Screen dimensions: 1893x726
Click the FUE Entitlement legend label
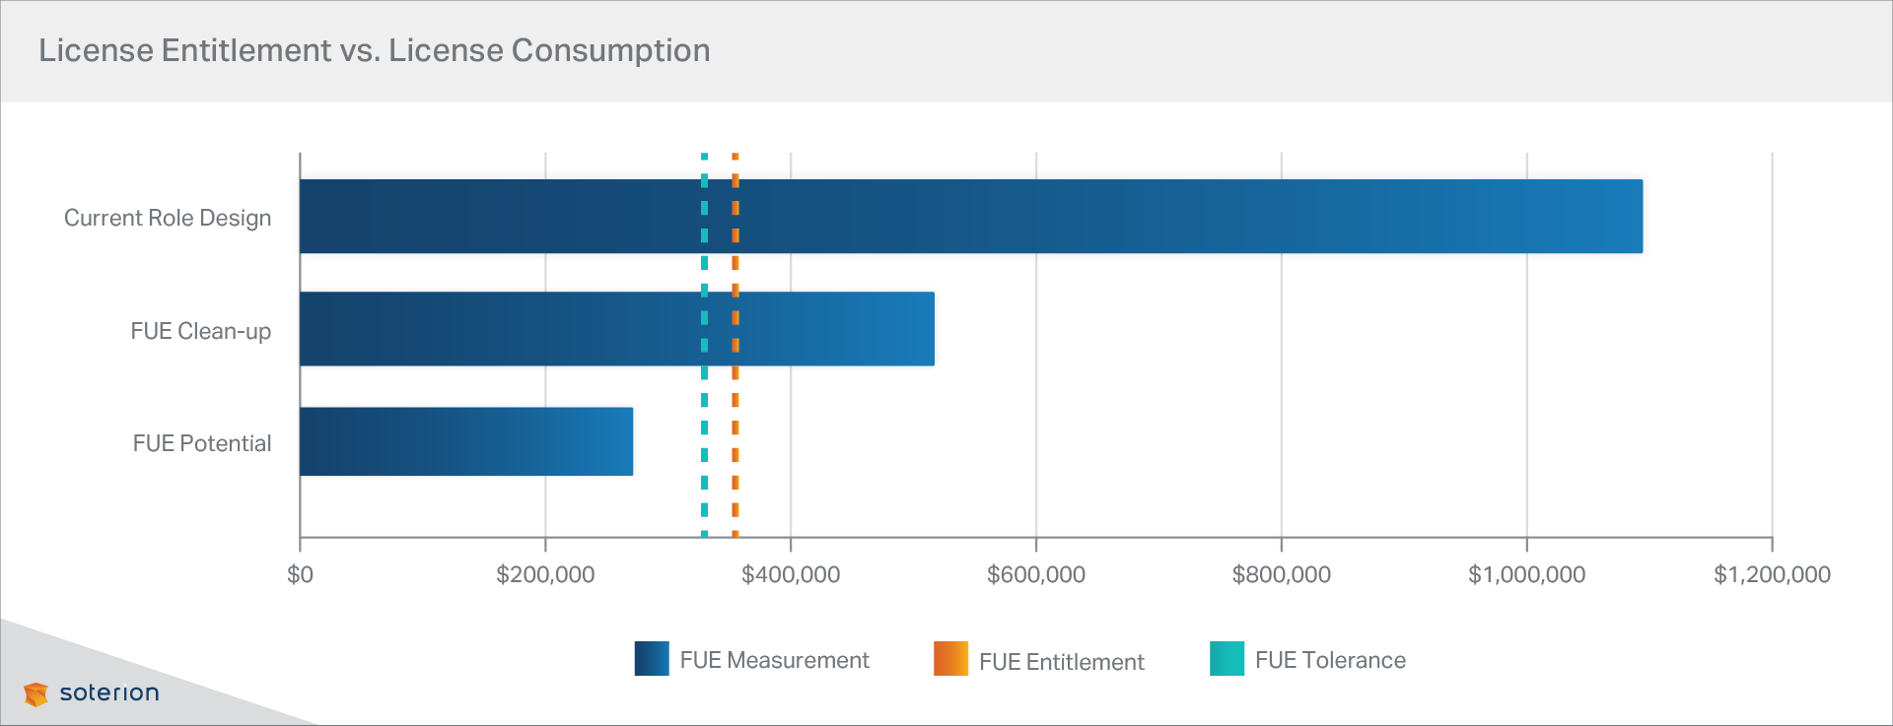pyautogui.click(x=1061, y=662)
